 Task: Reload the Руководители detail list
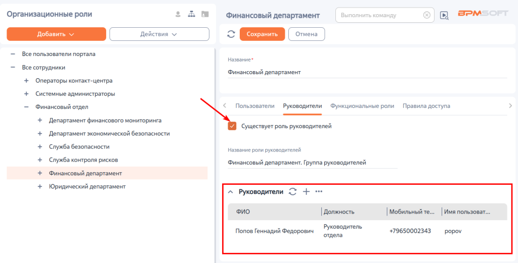[293, 191]
